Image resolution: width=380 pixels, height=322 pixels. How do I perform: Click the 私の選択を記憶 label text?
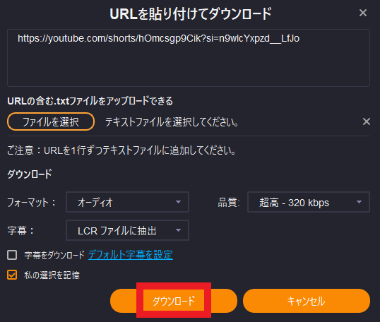pyautogui.click(x=52, y=275)
